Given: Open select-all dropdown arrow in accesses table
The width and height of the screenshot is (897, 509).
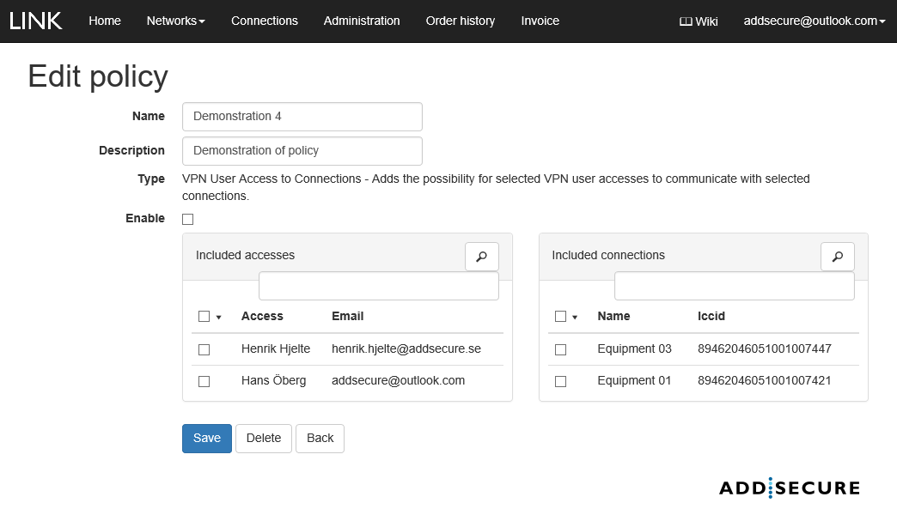Looking at the screenshot, I should (218, 318).
